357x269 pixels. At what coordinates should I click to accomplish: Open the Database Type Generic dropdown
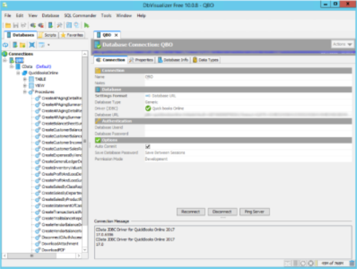coord(248,102)
